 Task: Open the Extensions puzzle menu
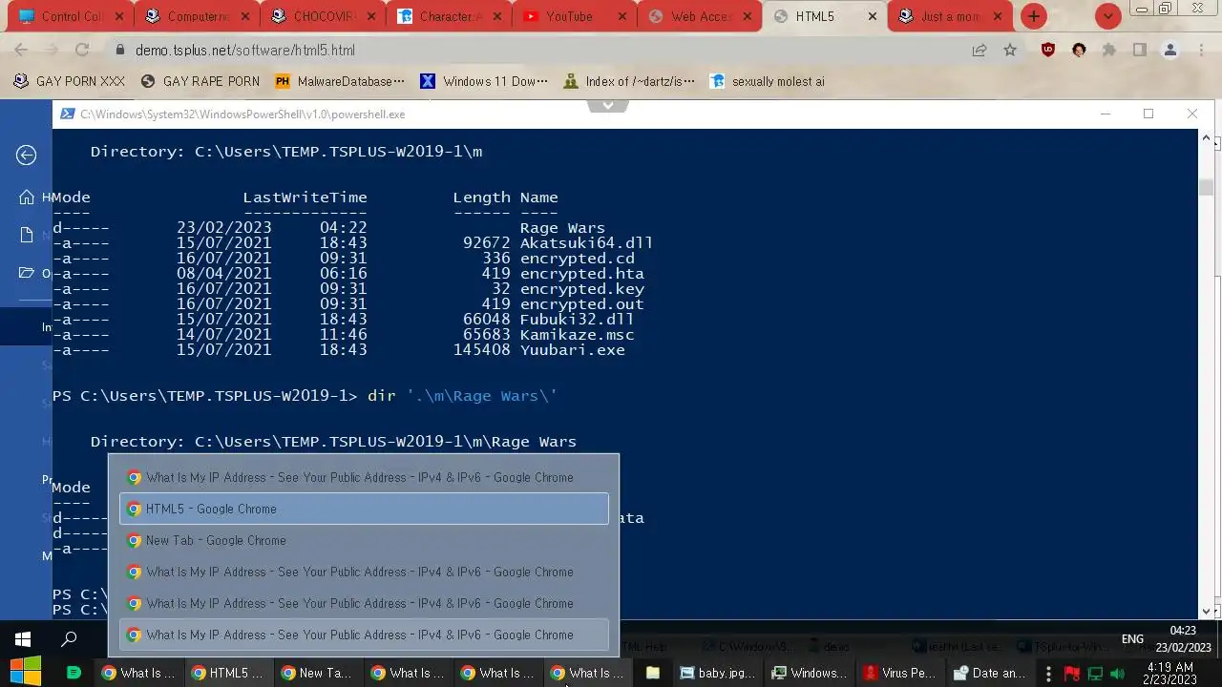pyautogui.click(x=1109, y=50)
